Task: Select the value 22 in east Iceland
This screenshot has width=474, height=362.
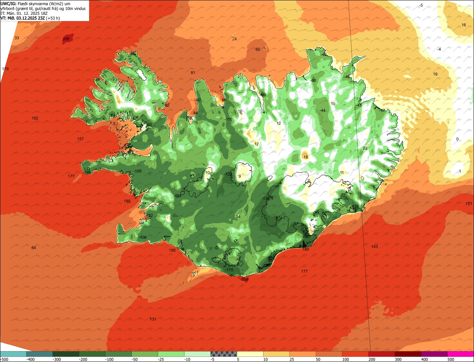Action: [365, 148]
